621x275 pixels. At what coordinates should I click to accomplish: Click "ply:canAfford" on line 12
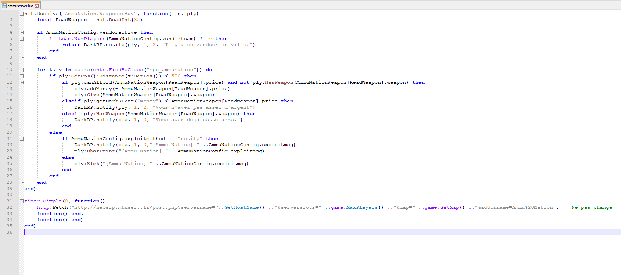(x=91, y=82)
